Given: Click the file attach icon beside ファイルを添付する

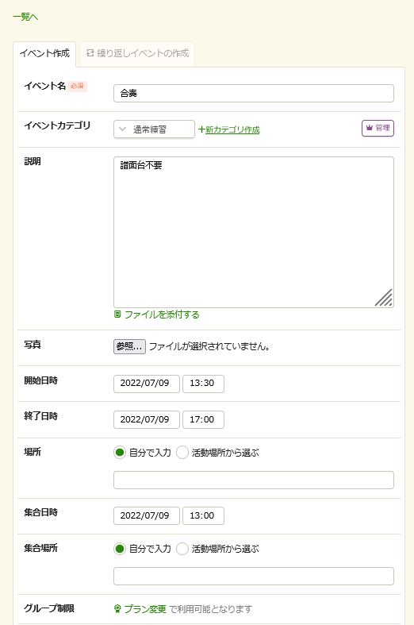Looking at the screenshot, I should (117, 314).
